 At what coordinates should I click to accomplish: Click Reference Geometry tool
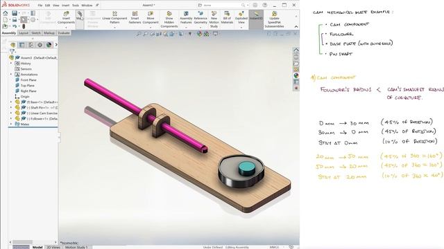(x=200, y=17)
